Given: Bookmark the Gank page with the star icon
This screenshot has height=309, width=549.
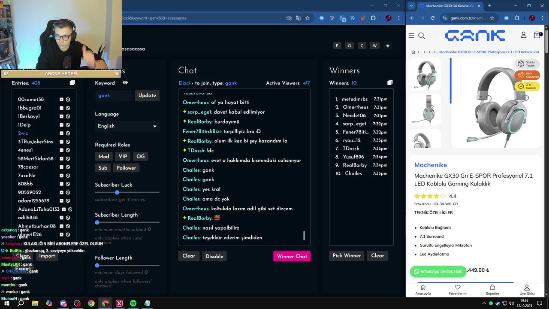Looking at the screenshot, I should point(492,18).
